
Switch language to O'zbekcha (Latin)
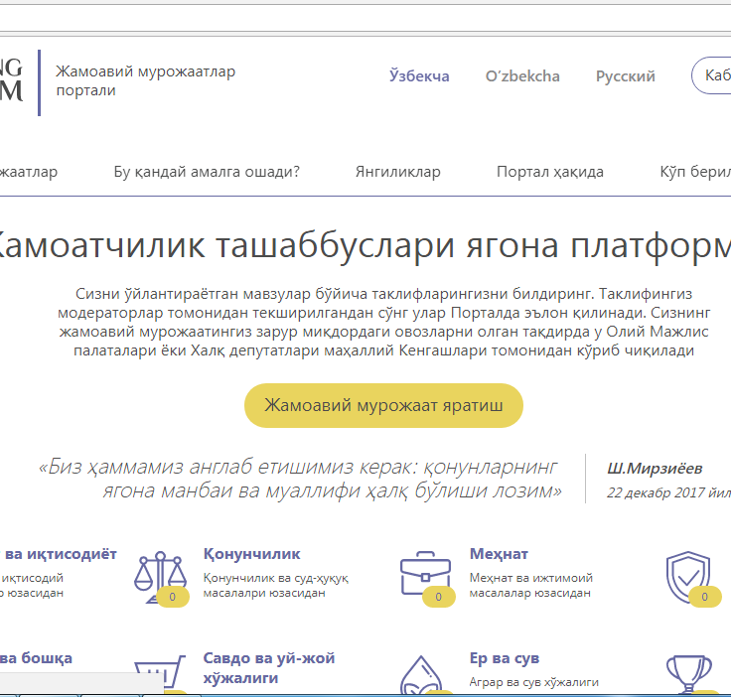pos(522,76)
